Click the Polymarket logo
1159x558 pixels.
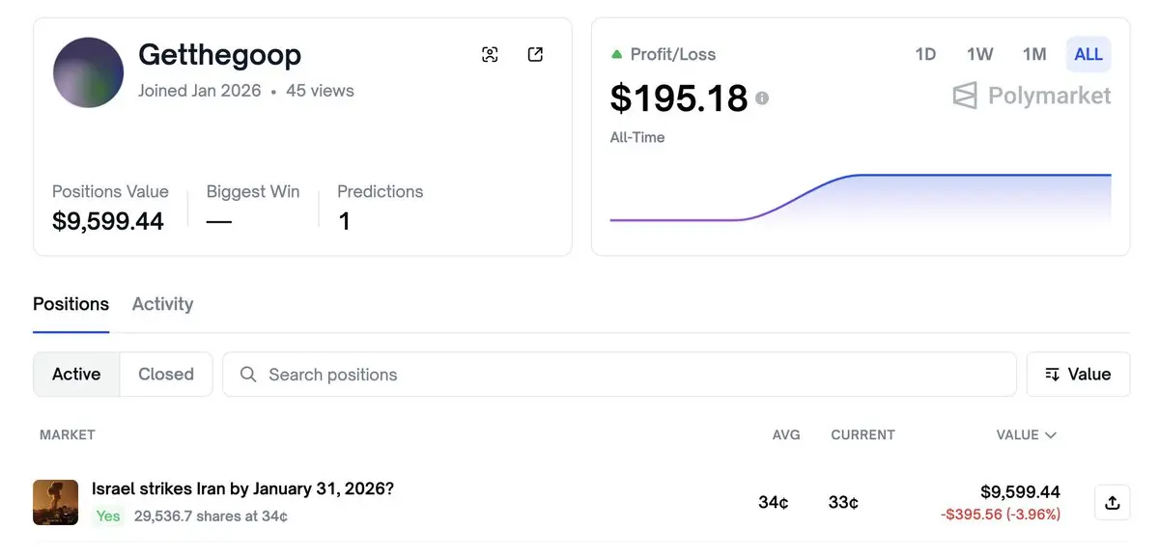(x=1032, y=96)
